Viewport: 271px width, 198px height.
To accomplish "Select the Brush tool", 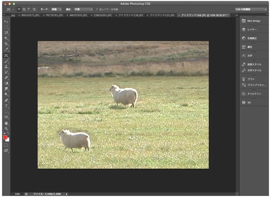I will point(6,61).
